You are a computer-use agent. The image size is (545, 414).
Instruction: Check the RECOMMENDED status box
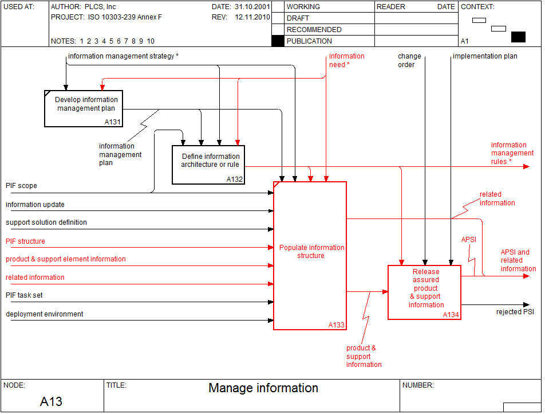(278, 30)
